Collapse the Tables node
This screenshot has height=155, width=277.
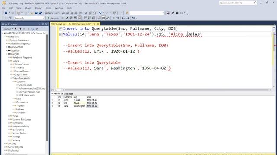[x=9, y=61]
